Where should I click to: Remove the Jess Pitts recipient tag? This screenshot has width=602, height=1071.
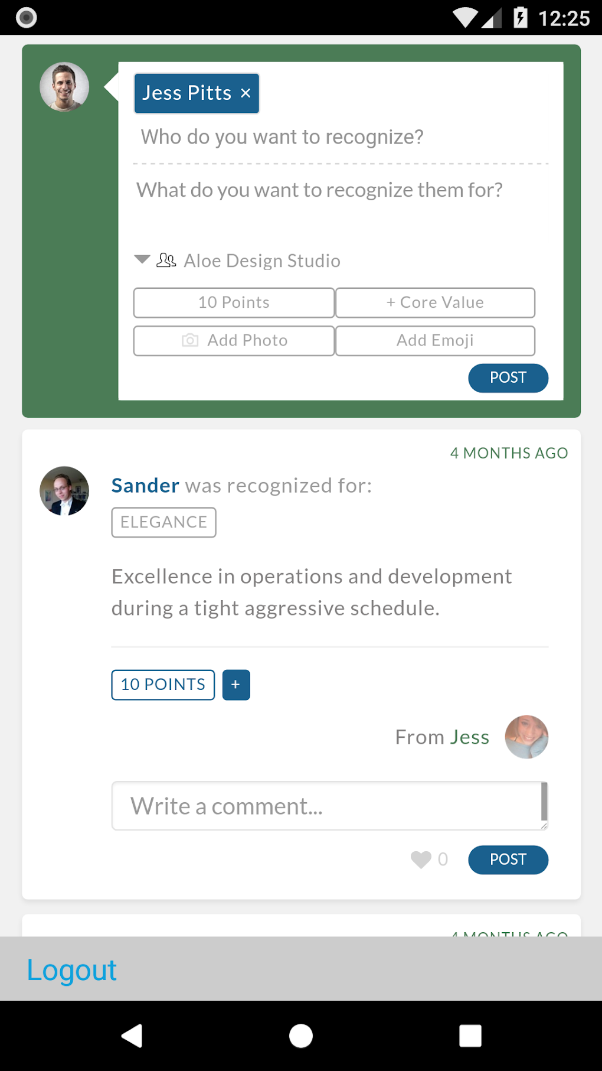(246, 93)
